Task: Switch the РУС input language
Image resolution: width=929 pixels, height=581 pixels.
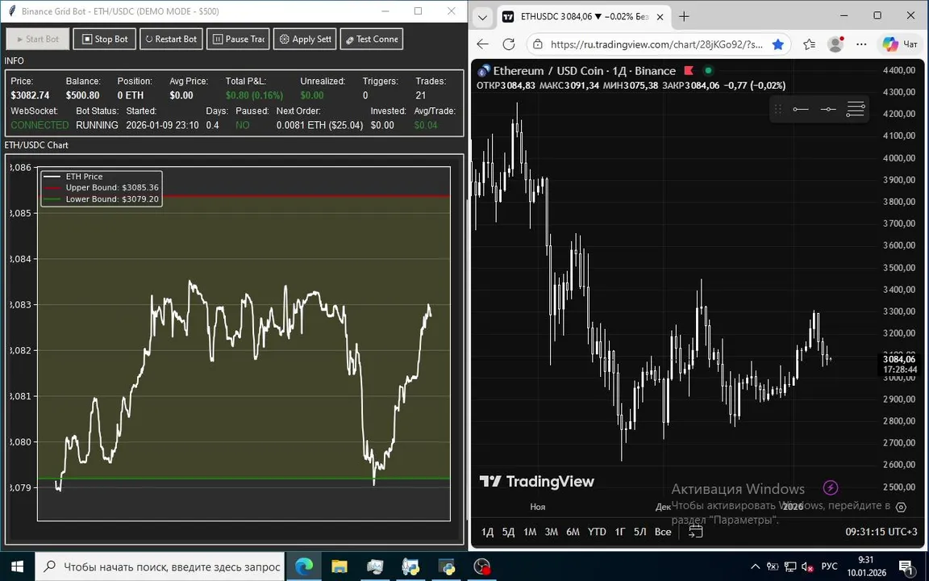Action: 830,566
